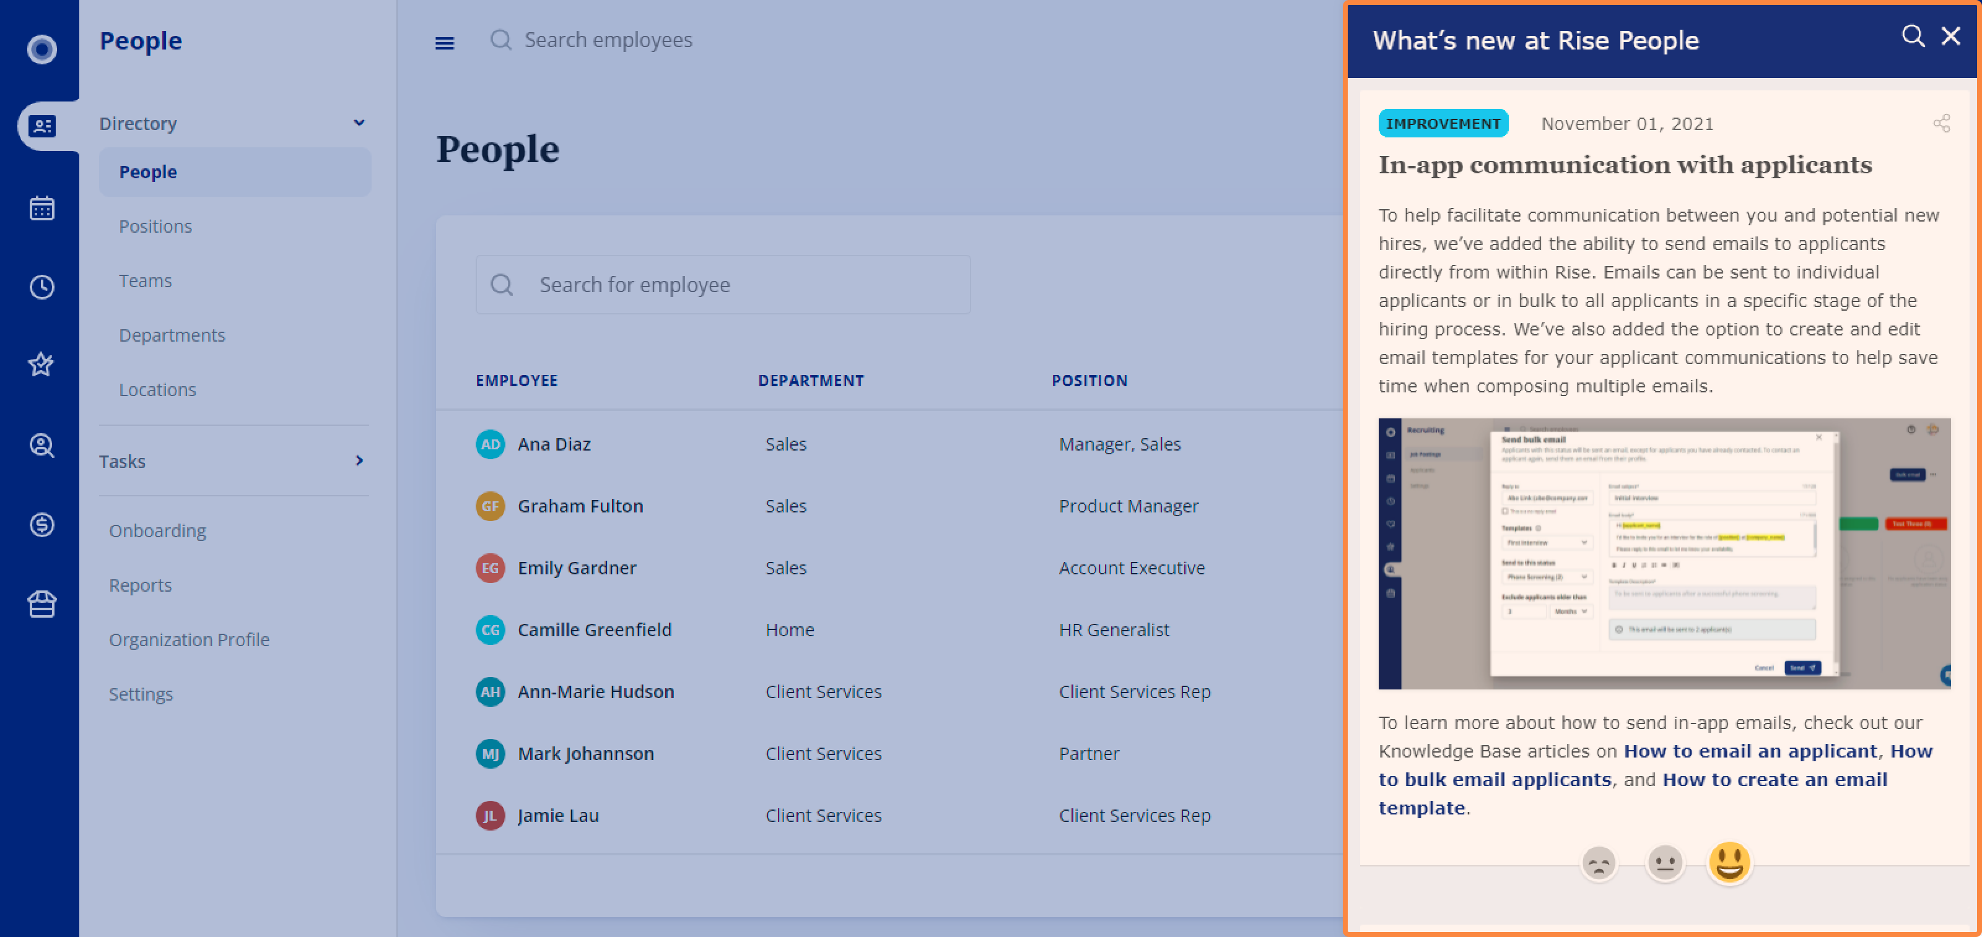The image size is (1982, 937).
Task: Click Jamie Lau JL avatar
Action: point(490,816)
